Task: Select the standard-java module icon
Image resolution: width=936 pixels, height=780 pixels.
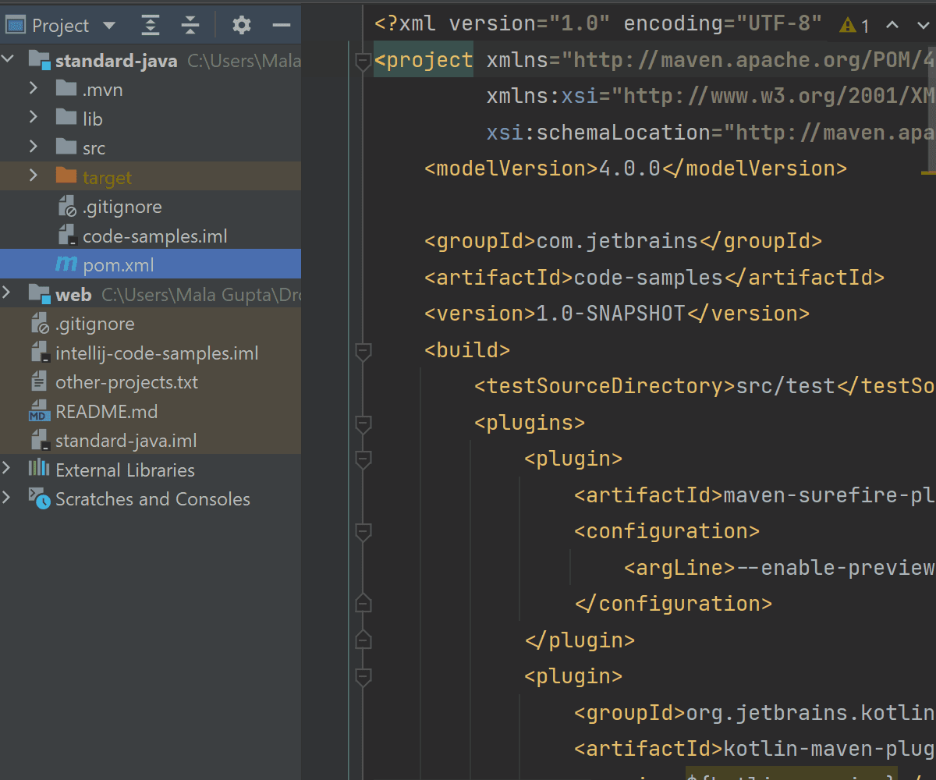Action: 39,60
